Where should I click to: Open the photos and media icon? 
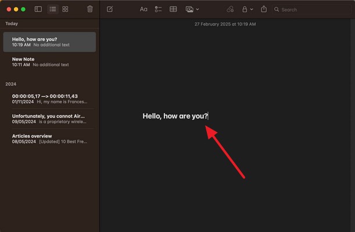pyautogui.click(x=189, y=9)
